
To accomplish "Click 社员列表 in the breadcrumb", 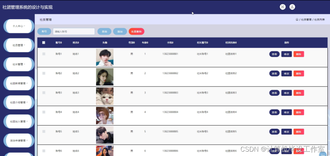I will [x=319, y=20].
